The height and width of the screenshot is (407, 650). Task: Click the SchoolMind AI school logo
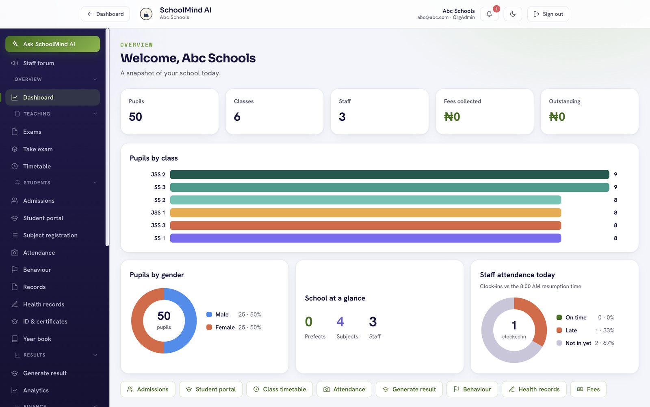coord(146,14)
